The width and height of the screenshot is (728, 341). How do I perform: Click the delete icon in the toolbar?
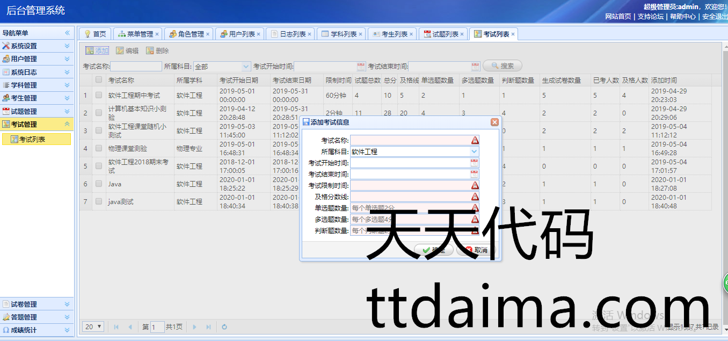tap(150, 51)
